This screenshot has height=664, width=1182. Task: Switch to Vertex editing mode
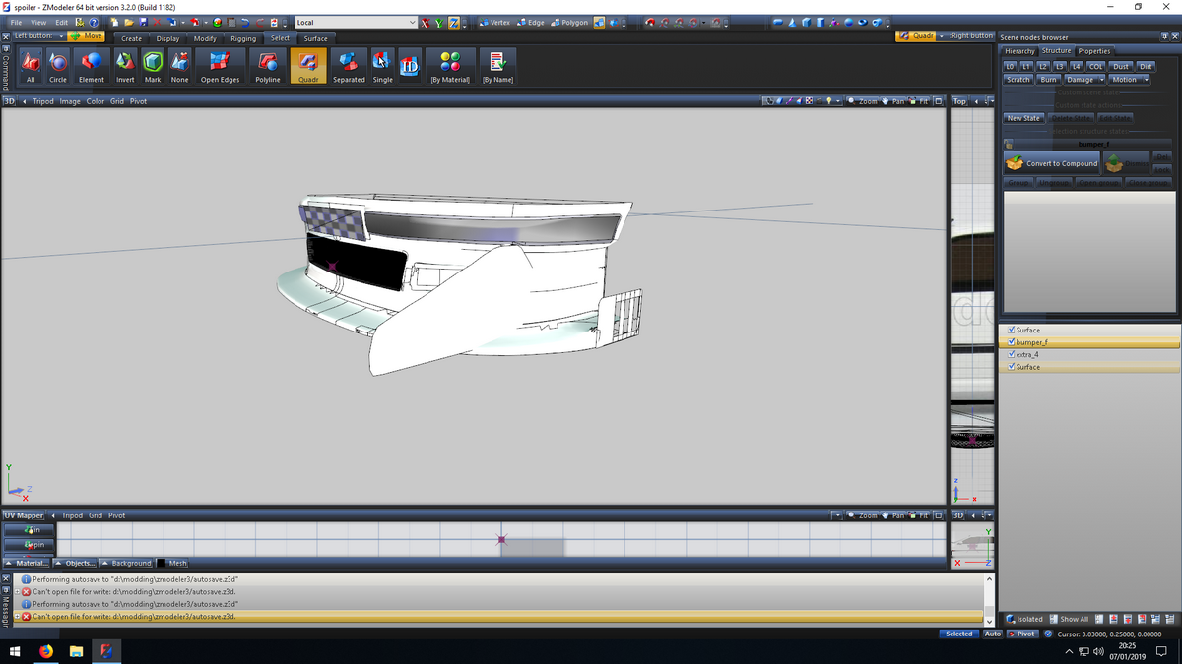[x=493, y=22]
